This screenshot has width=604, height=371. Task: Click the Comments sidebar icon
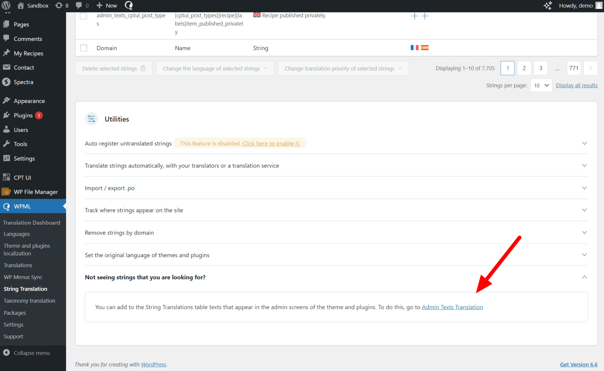tap(6, 38)
